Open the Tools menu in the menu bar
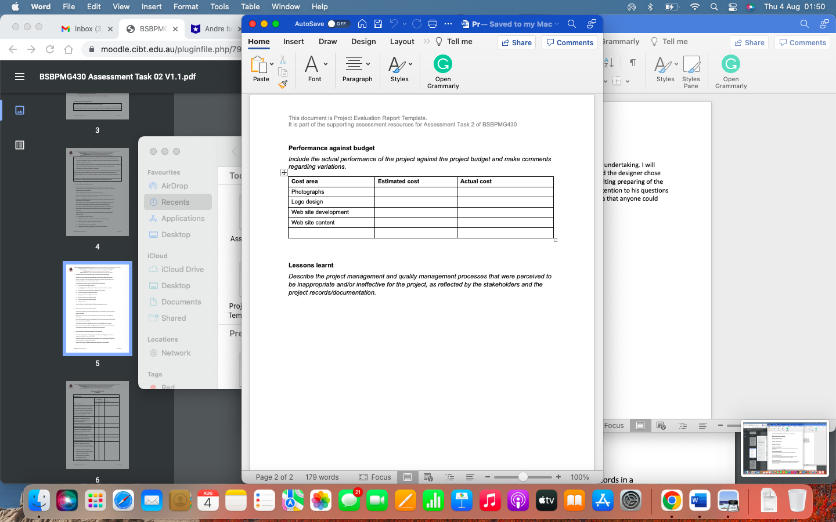Image resolution: width=836 pixels, height=522 pixels. pos(219,6)
